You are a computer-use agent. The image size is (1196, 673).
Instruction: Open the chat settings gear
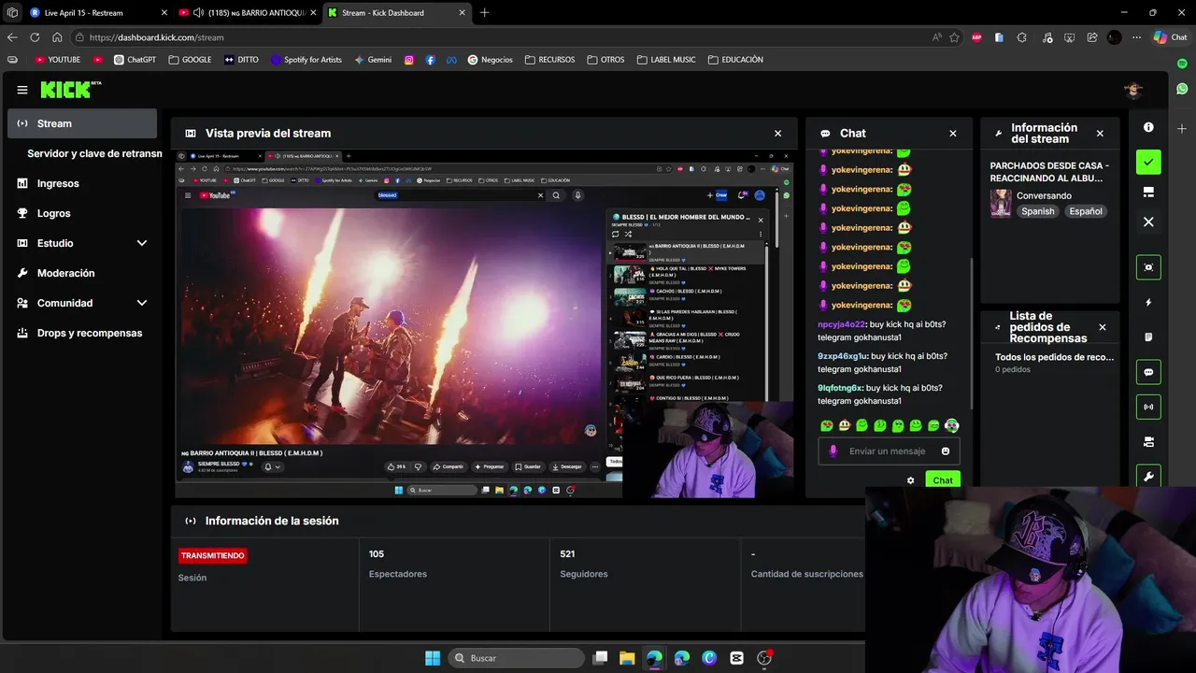point(911,480)
